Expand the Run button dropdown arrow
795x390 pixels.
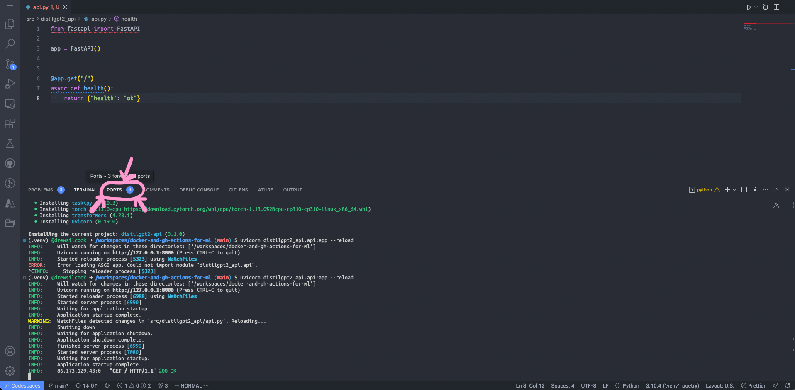coord(755,7)
